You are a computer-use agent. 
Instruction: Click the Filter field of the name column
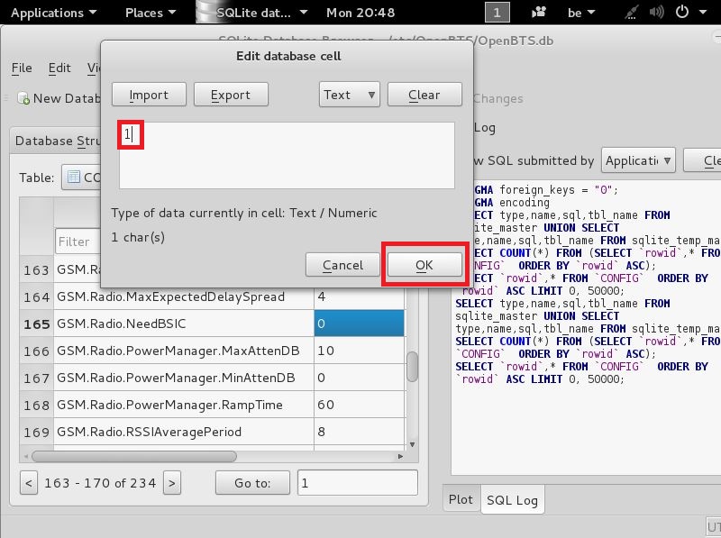point(78,242)
